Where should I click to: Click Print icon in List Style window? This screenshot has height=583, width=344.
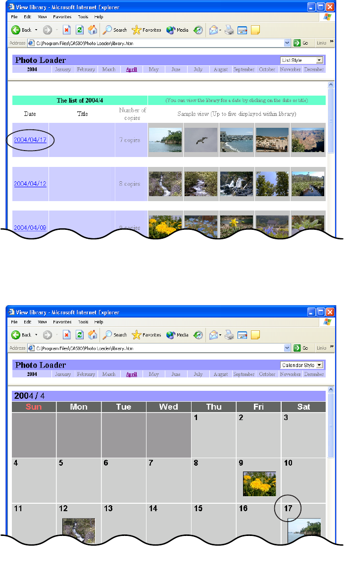point(229,30)
